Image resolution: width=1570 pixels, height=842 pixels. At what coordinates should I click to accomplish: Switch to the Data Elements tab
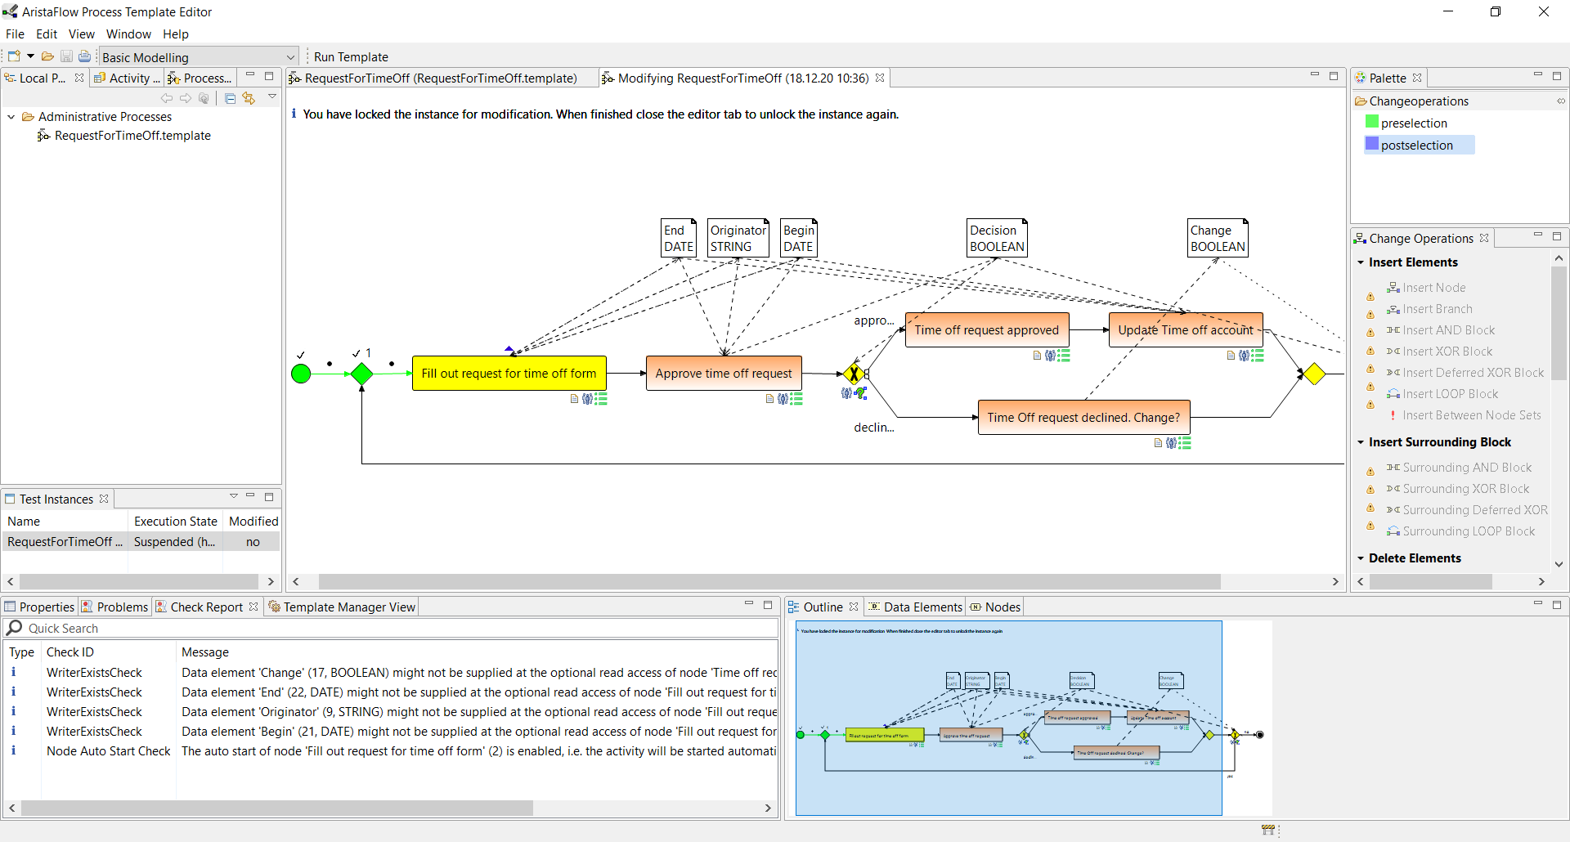tap(915, 607)
